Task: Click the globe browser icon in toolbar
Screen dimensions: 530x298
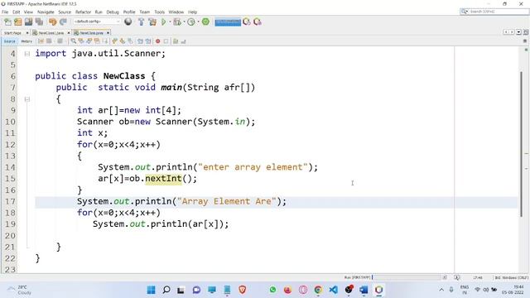Action: click(x=128, y=22)
